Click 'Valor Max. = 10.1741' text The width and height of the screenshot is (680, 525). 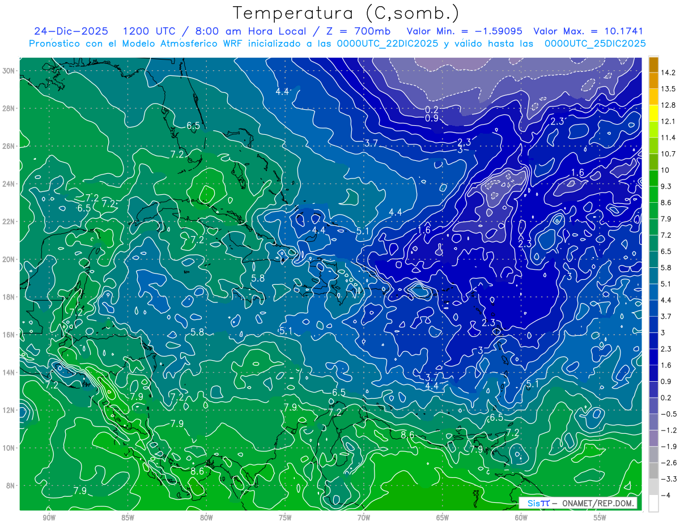coord(588,31)
